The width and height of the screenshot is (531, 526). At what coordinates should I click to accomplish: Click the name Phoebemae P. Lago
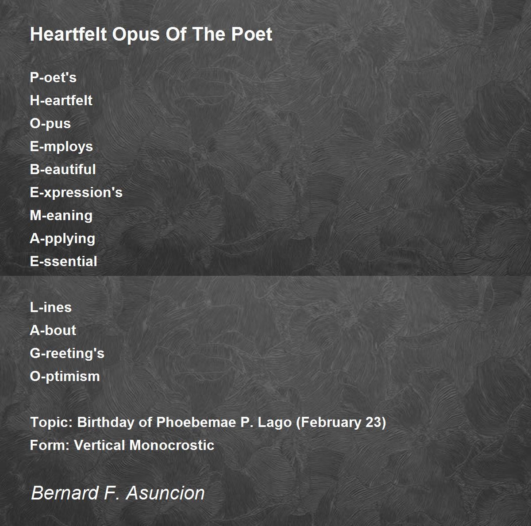[224, 422]
